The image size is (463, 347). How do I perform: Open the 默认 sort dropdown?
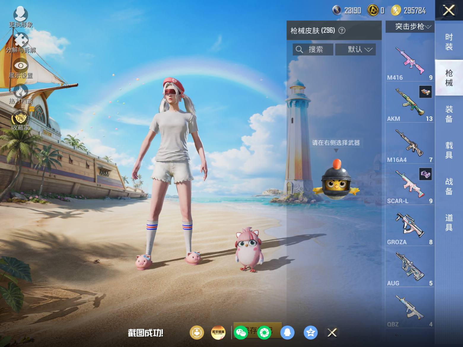pos(355,50)
